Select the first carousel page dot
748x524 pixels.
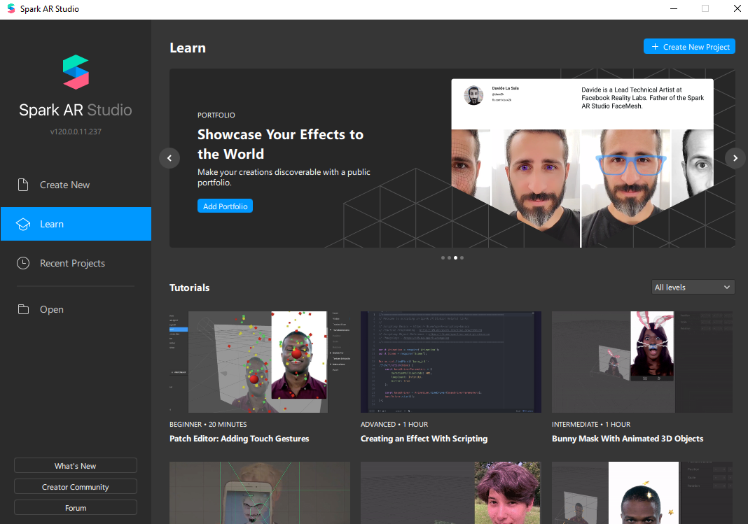click(443, 258)
